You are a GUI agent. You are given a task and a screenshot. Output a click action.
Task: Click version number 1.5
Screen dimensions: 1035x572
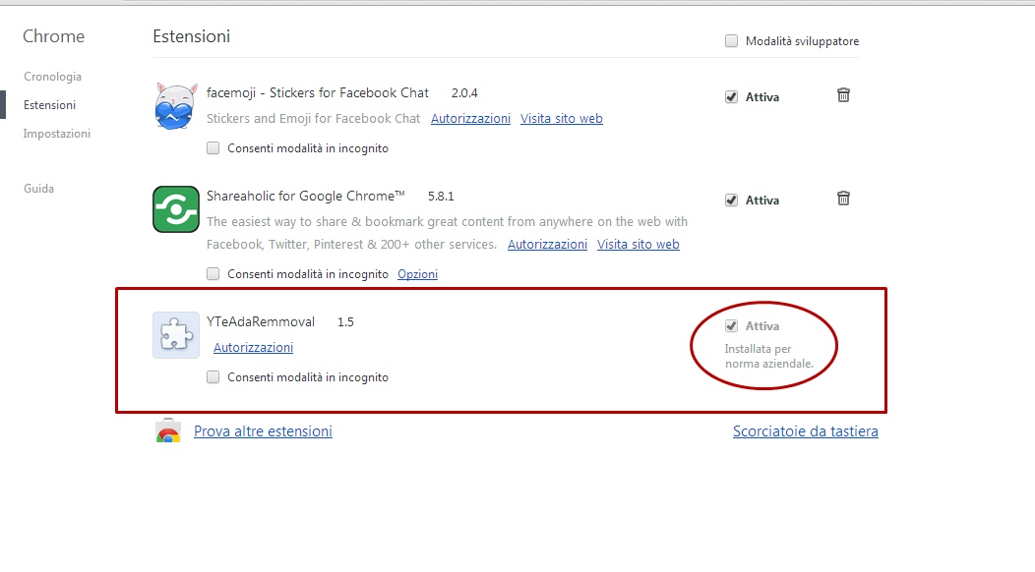[x=346, y=322]
